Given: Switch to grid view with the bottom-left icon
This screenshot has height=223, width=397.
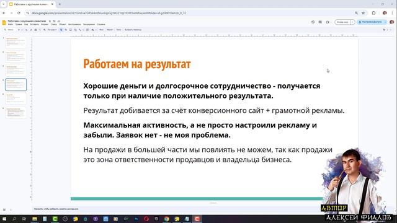Looking at the screenshot, I should coord(4,209).
